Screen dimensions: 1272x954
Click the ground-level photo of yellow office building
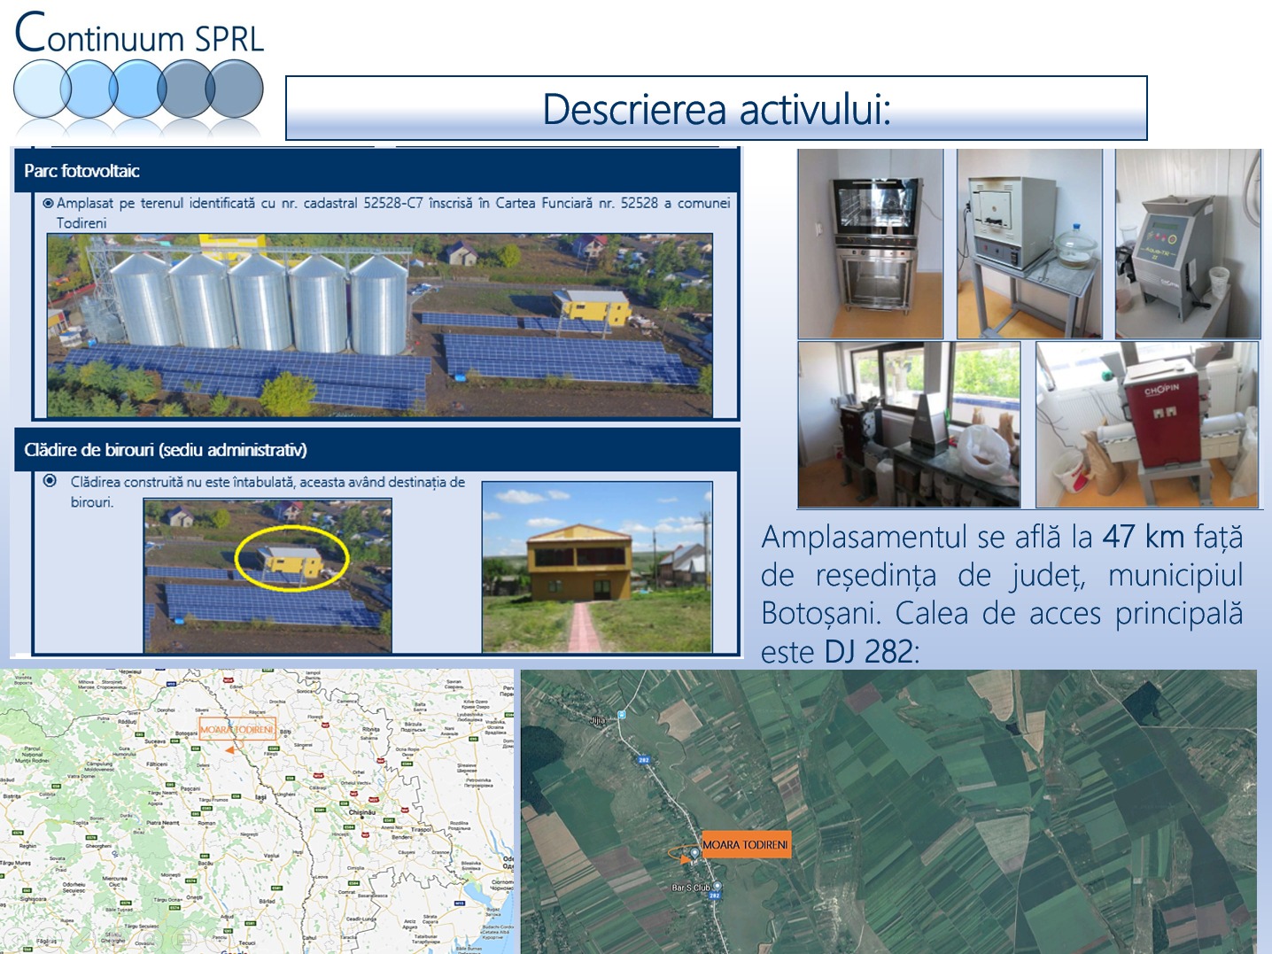(x=596, y=567)
